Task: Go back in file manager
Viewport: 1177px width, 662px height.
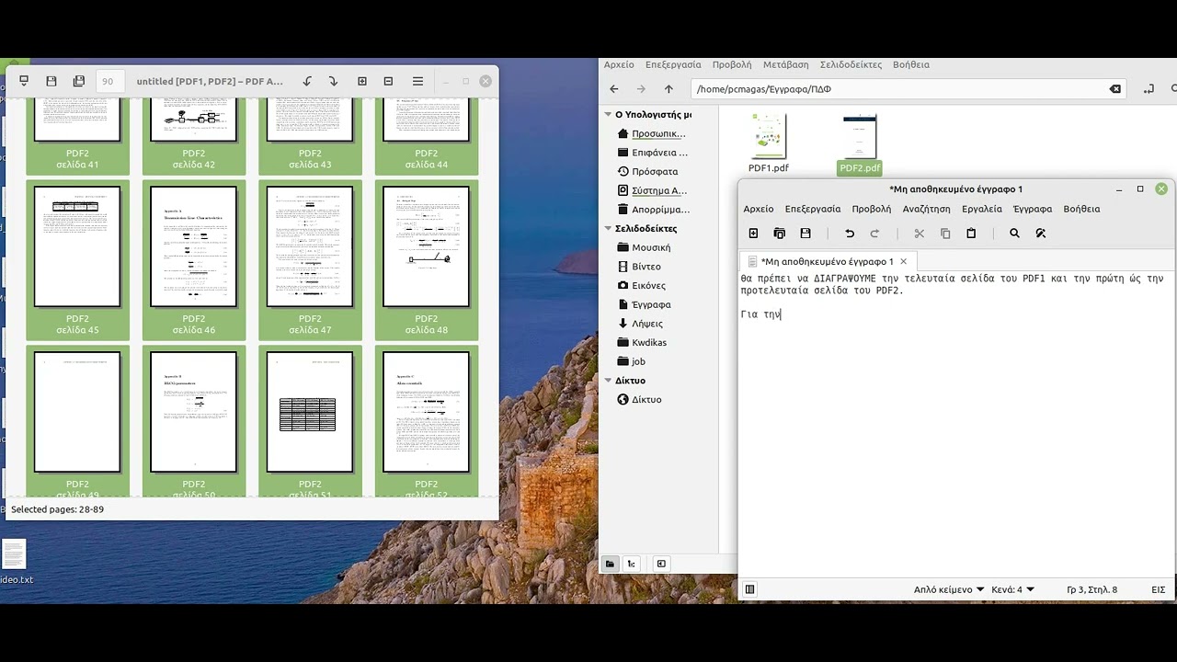Action: click(614, 89)
